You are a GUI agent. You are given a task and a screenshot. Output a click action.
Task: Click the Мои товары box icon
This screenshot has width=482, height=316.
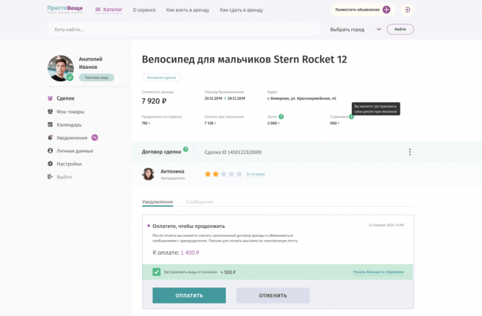click(x=50, y=112)
